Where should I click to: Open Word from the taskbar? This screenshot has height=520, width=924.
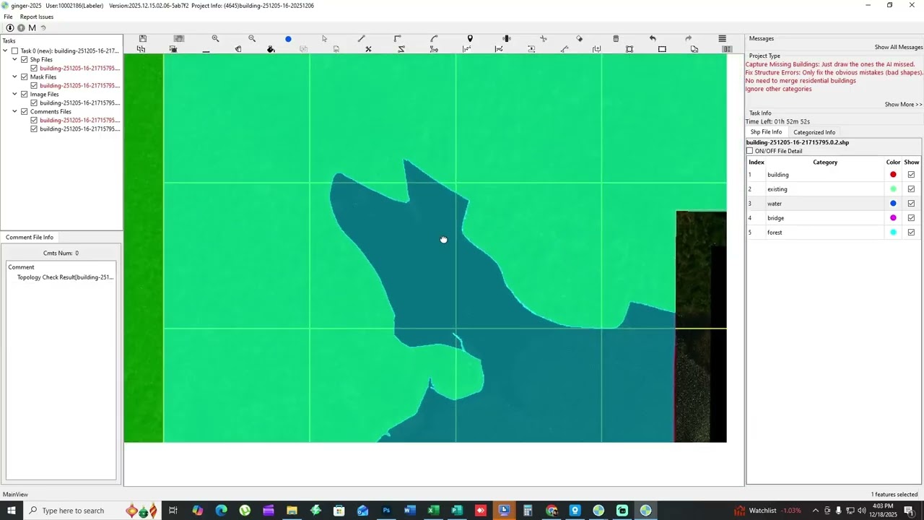point(409,511)
